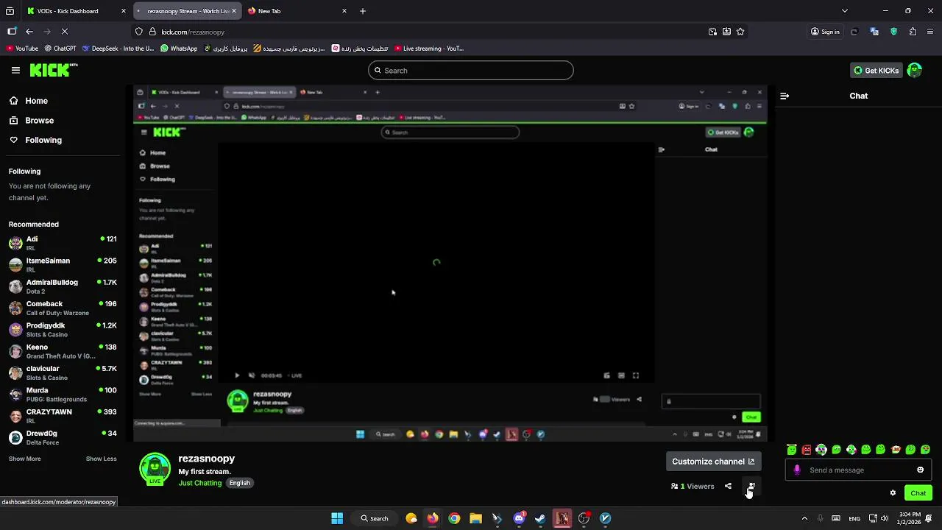Viewport: 942px width, 530px height.
Task: Open a new browser tab
Action: click(x=363, y=11)
